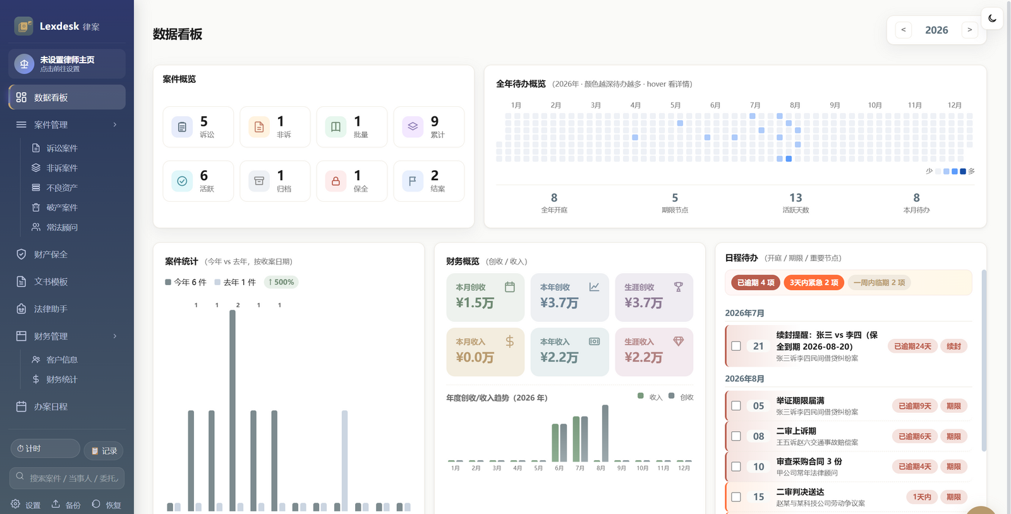Check the 续封提醒 task checkbox
Image resolution: width=1011 pixels, height=514 pixels.
tap(736, 346)
